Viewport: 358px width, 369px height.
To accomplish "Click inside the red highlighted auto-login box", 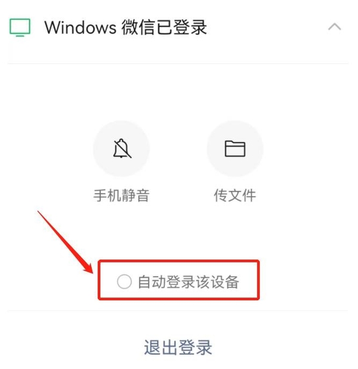I will (179, 280).
